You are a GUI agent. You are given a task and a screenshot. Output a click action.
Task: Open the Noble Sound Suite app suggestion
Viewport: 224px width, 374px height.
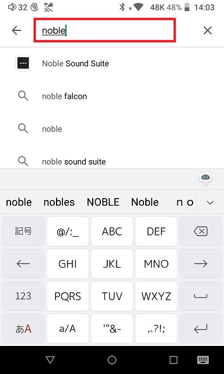point(112,64)
